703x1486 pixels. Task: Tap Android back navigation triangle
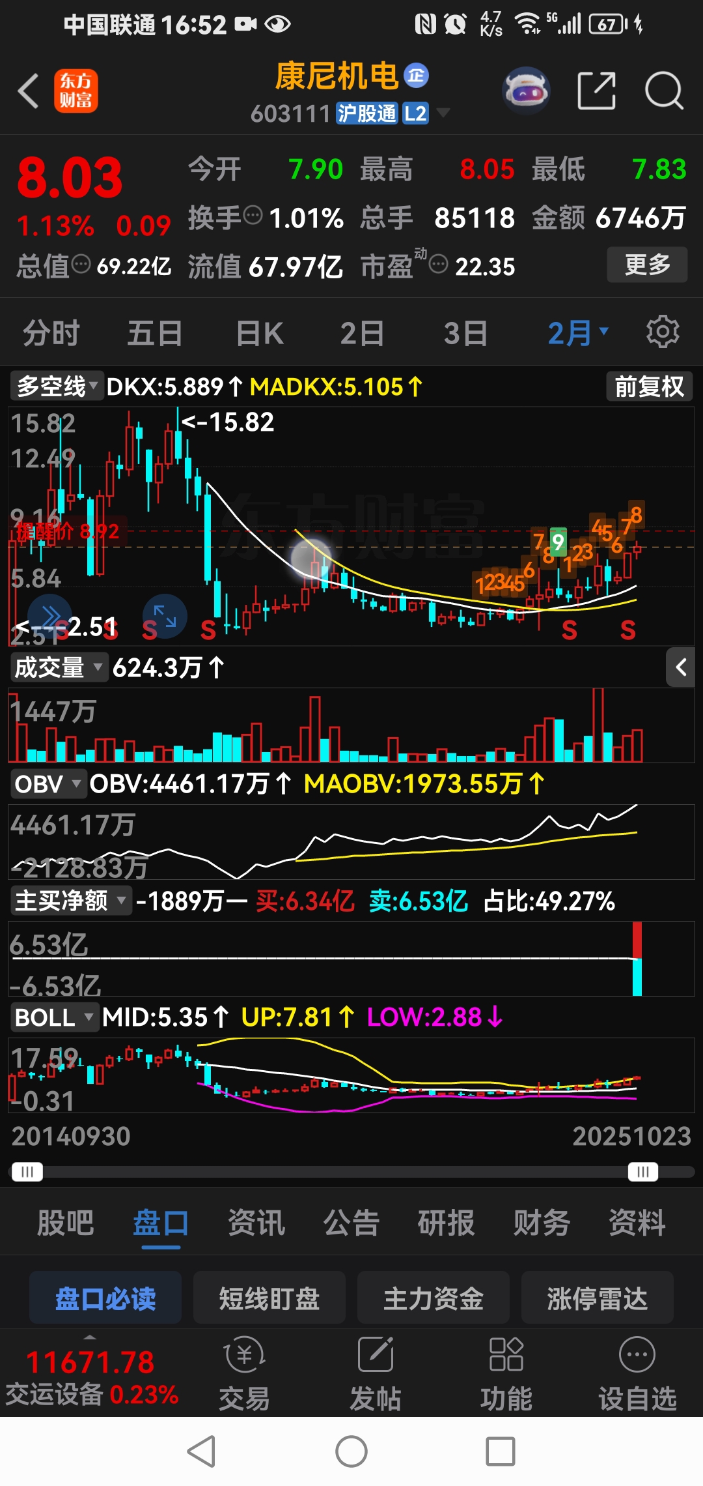point(202,1451)
